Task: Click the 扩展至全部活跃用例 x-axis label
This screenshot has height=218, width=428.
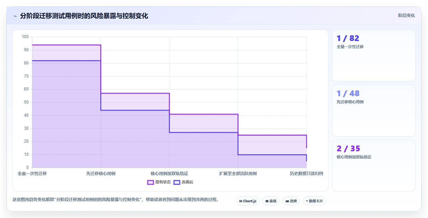Action: [x=238, y=173]
